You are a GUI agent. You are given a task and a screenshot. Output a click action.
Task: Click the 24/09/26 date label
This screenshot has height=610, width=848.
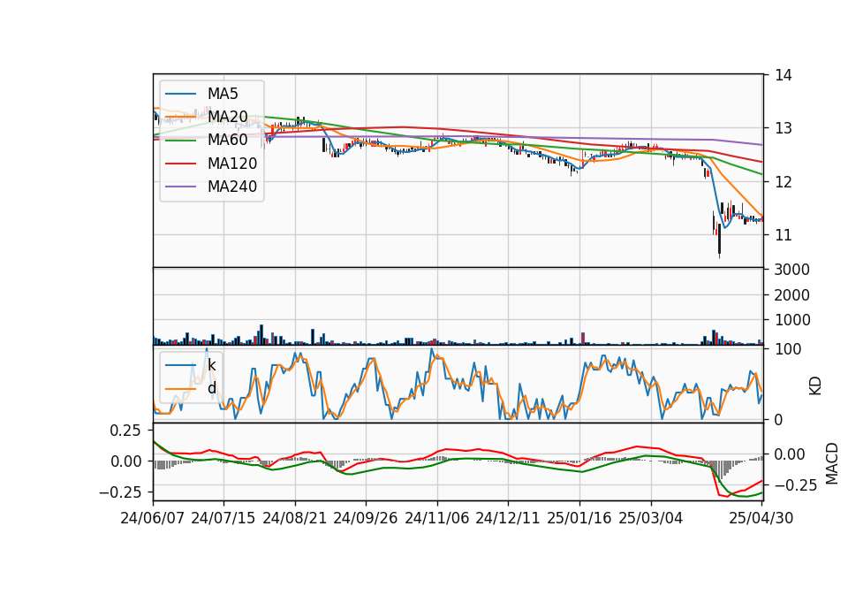click(366, 518)
